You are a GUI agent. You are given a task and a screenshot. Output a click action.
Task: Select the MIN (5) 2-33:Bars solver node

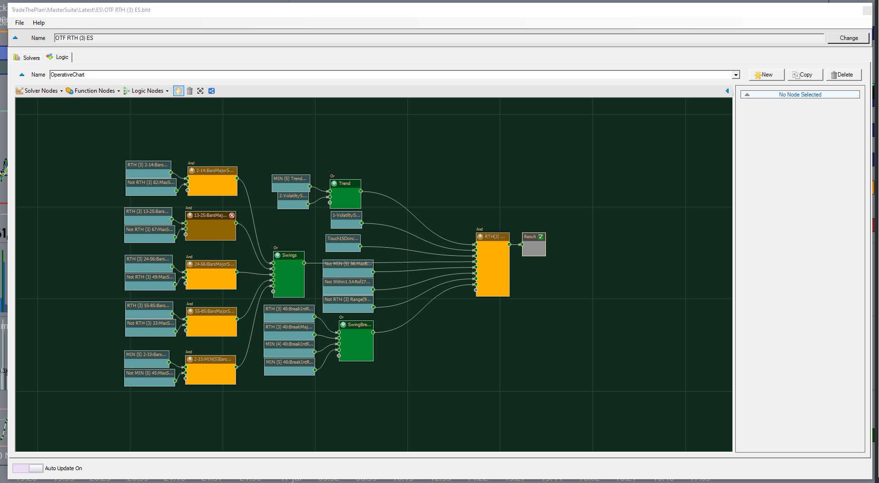click(147, 359)
